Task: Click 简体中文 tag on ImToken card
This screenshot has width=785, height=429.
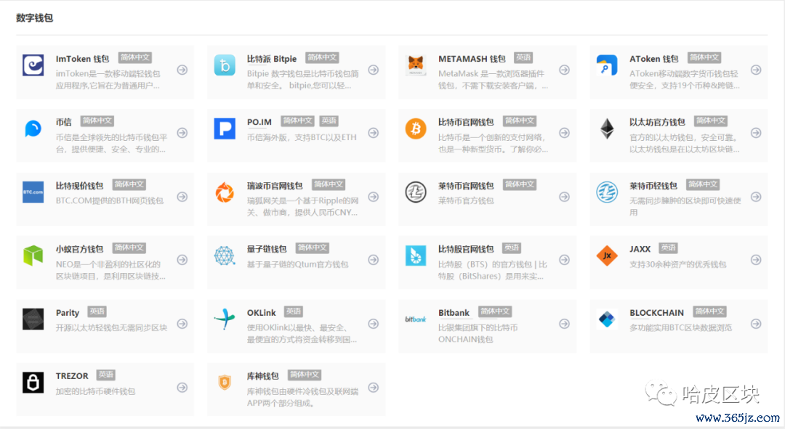Action: pos(135,57)
